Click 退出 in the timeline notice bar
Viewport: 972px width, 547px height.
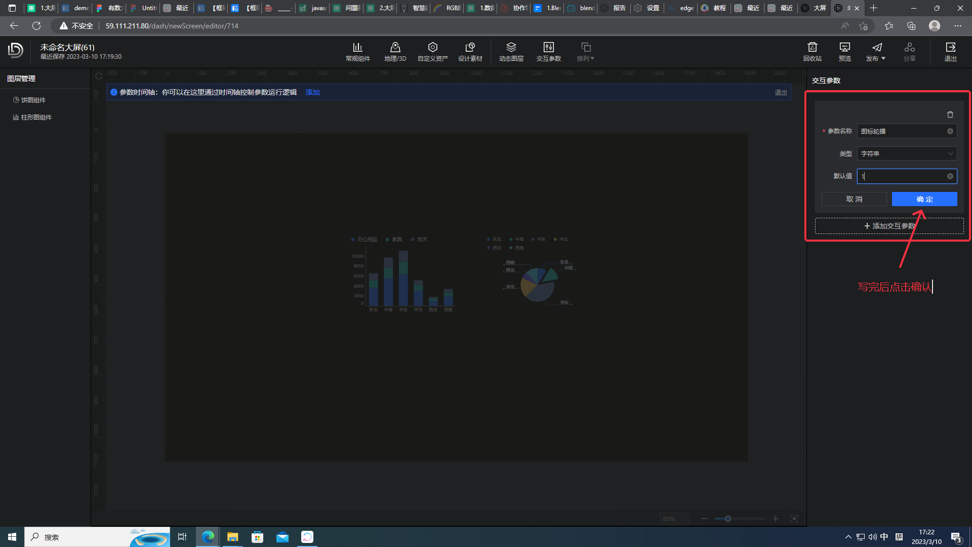click(781, 92)
